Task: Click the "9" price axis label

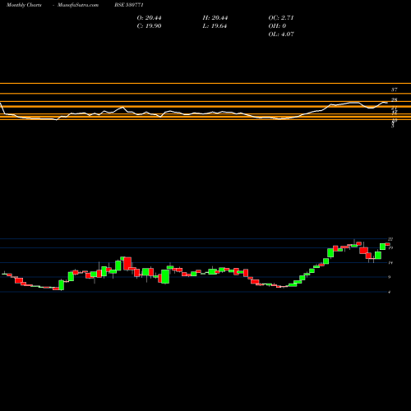Action: [x=390, y=277]
